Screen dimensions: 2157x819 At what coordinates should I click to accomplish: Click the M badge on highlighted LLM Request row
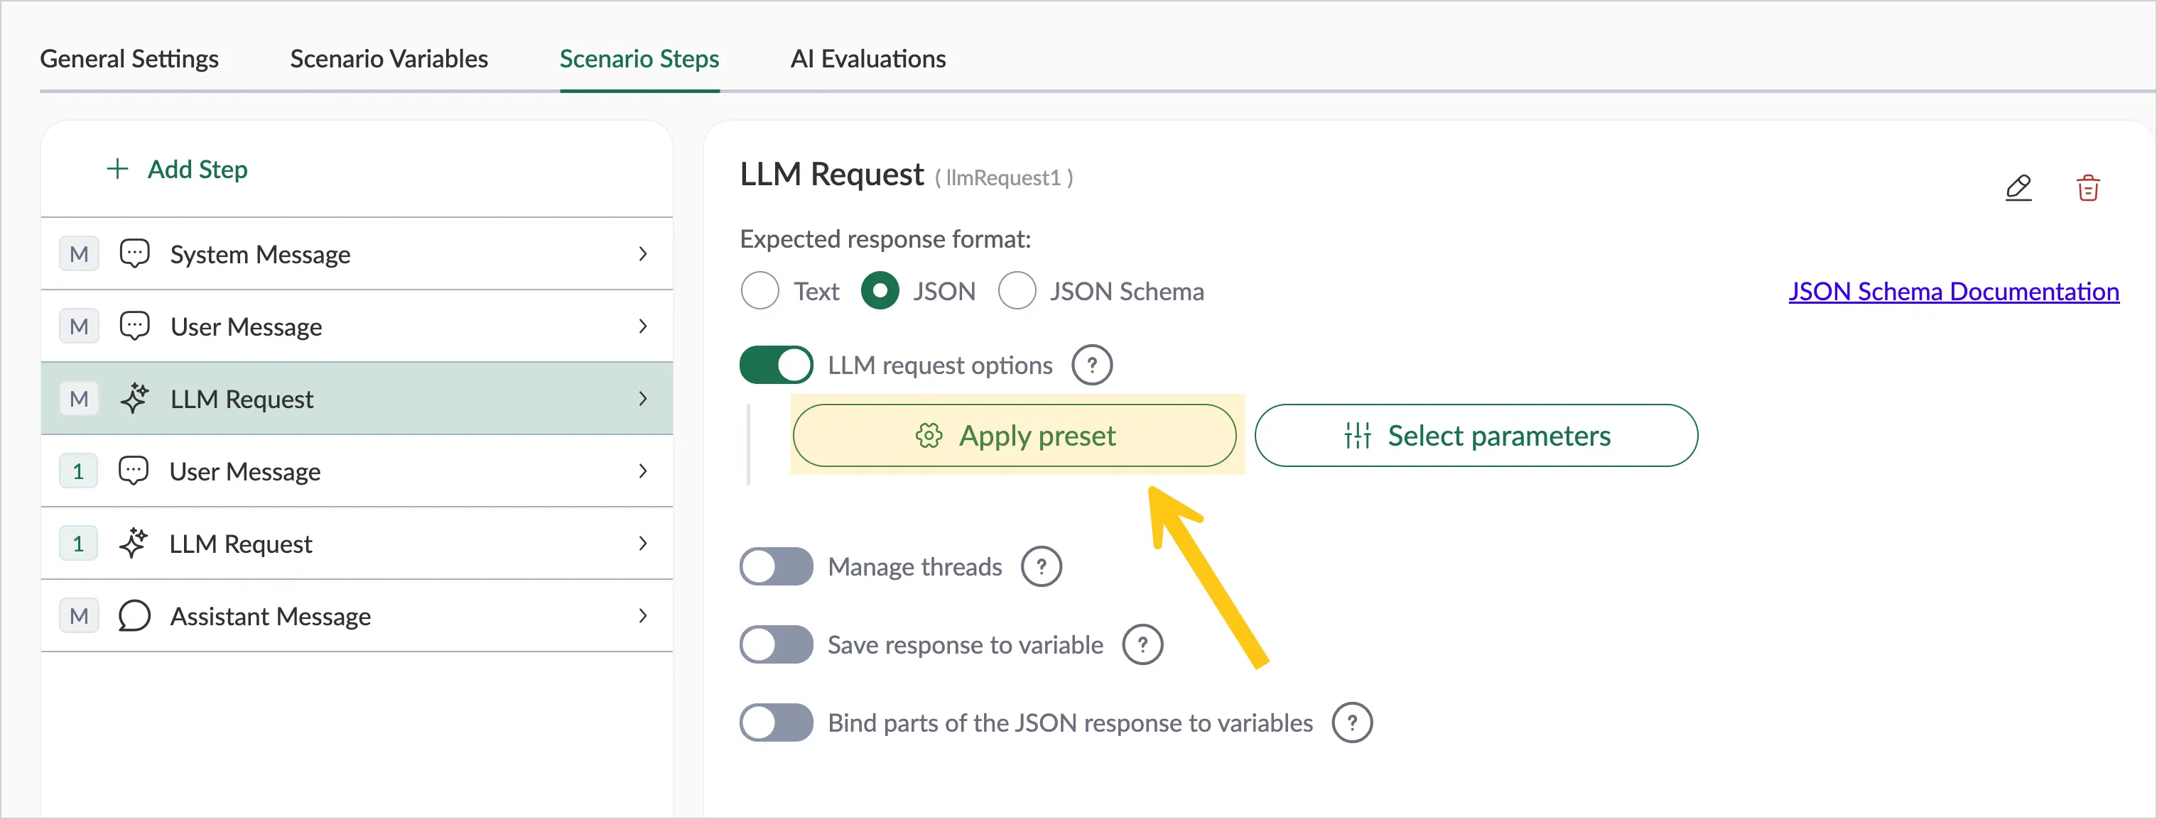[x=79, y=398]
